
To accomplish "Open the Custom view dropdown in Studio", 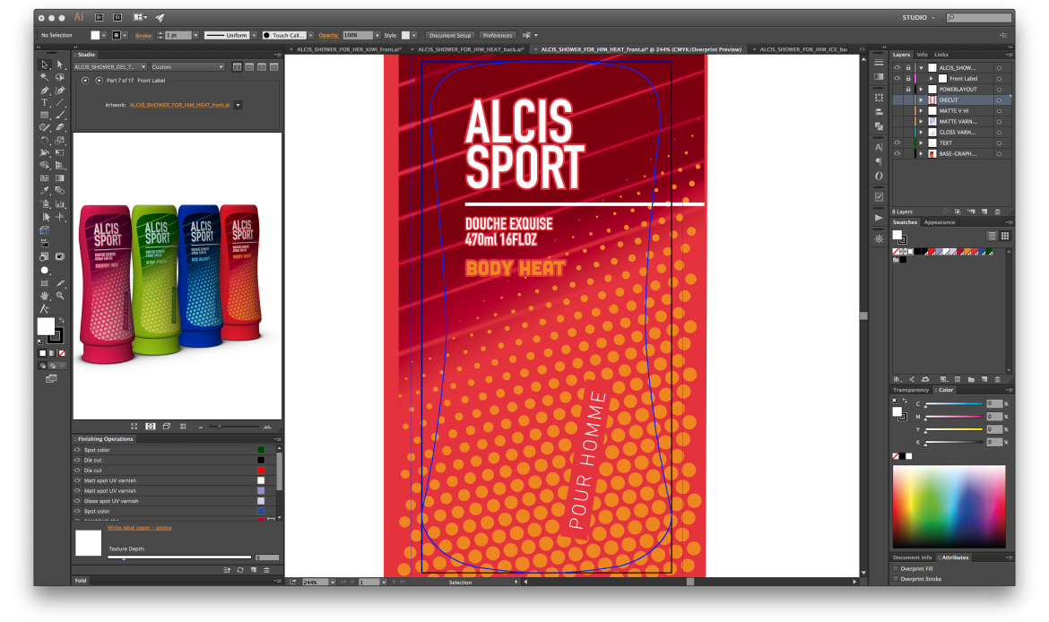I will click(x=187, y=67).
